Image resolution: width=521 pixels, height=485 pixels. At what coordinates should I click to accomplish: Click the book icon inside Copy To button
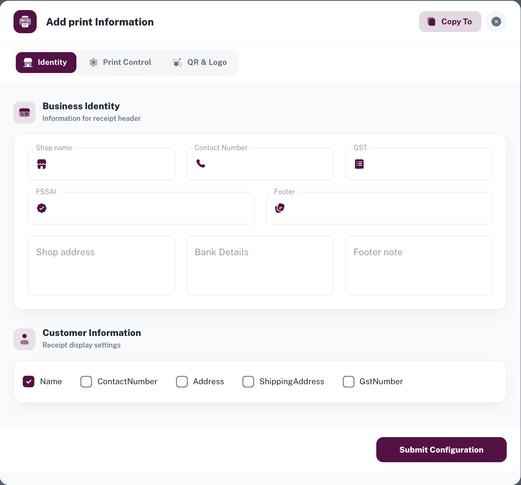431,22
